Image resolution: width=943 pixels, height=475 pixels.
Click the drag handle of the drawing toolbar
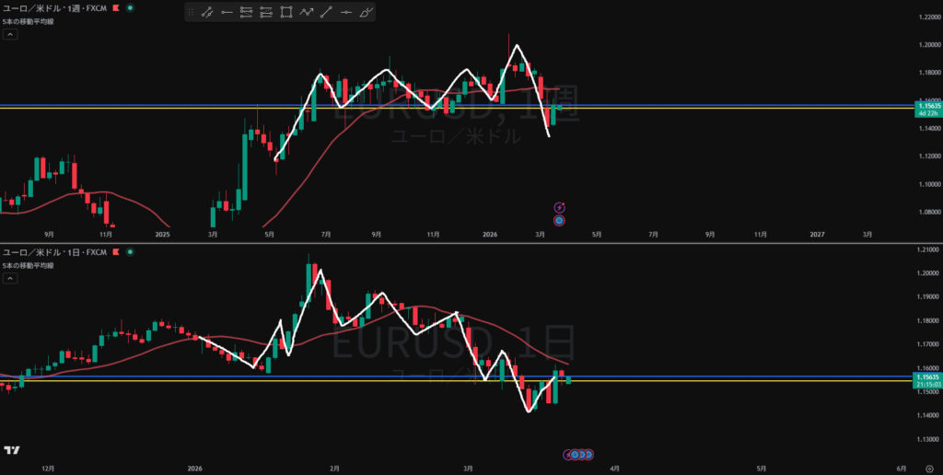pyautogui.click(x=191, y=13)
